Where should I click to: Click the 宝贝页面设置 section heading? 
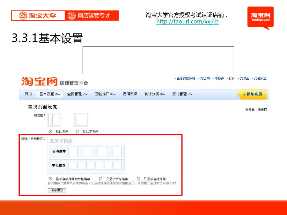pos(42,107)
